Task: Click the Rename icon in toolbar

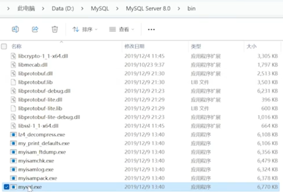Action: coord(15,29)
